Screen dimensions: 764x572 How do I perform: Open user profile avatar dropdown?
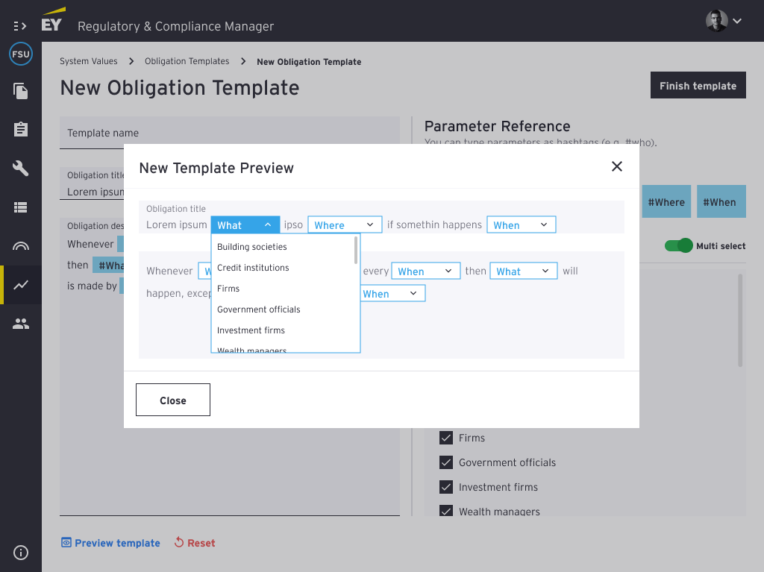click(723, 21)
